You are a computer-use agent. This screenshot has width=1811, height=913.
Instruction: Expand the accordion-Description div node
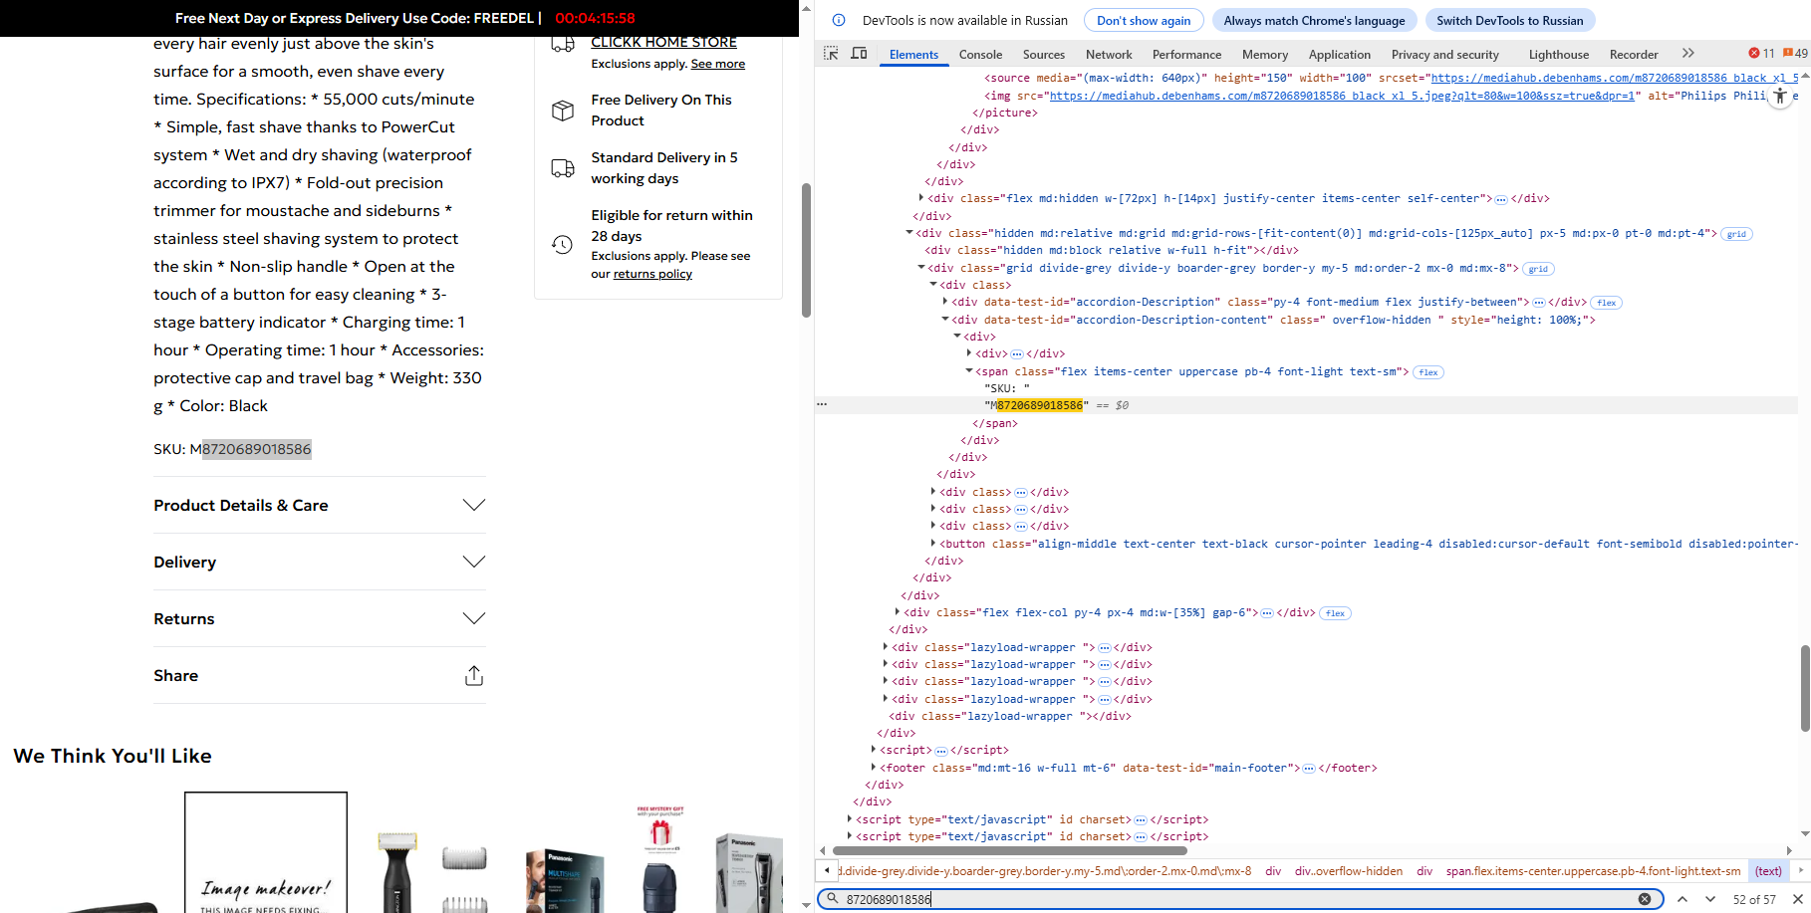coord(945,302)
